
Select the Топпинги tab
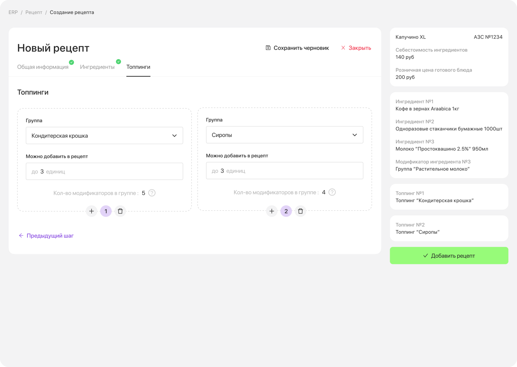click(x=138, y=67)
